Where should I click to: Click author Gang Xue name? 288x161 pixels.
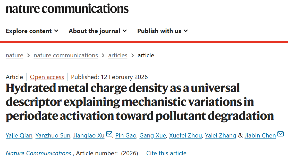click(153, 135)
